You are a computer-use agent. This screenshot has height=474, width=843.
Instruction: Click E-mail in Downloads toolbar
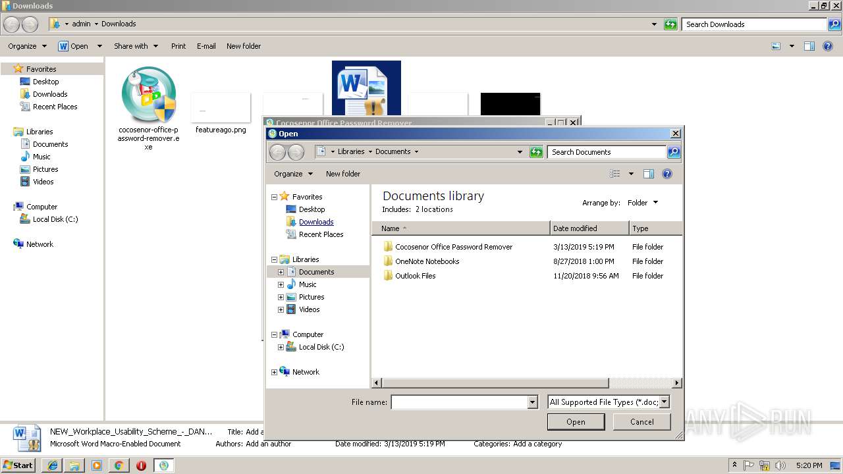pos(206,46)
